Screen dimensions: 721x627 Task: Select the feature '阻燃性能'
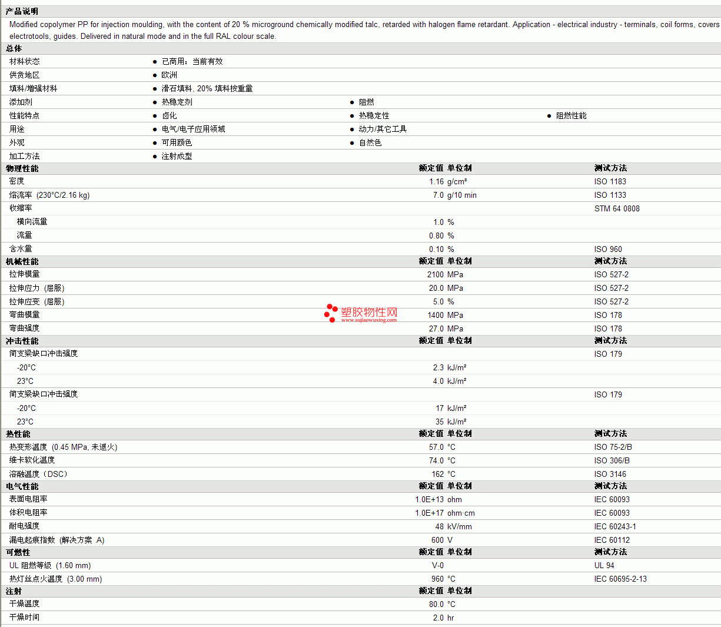[572, 115]
